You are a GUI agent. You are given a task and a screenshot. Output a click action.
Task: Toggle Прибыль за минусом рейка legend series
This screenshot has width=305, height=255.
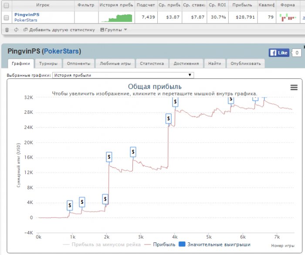102,245
